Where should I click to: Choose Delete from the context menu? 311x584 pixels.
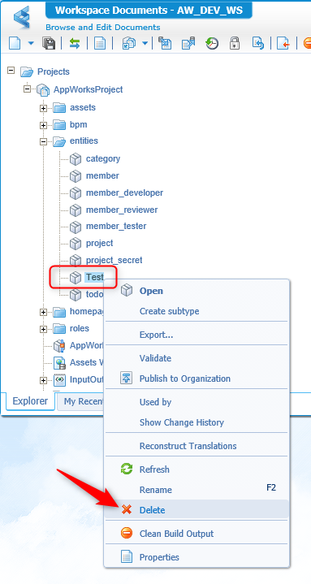(x=197, y=510)
